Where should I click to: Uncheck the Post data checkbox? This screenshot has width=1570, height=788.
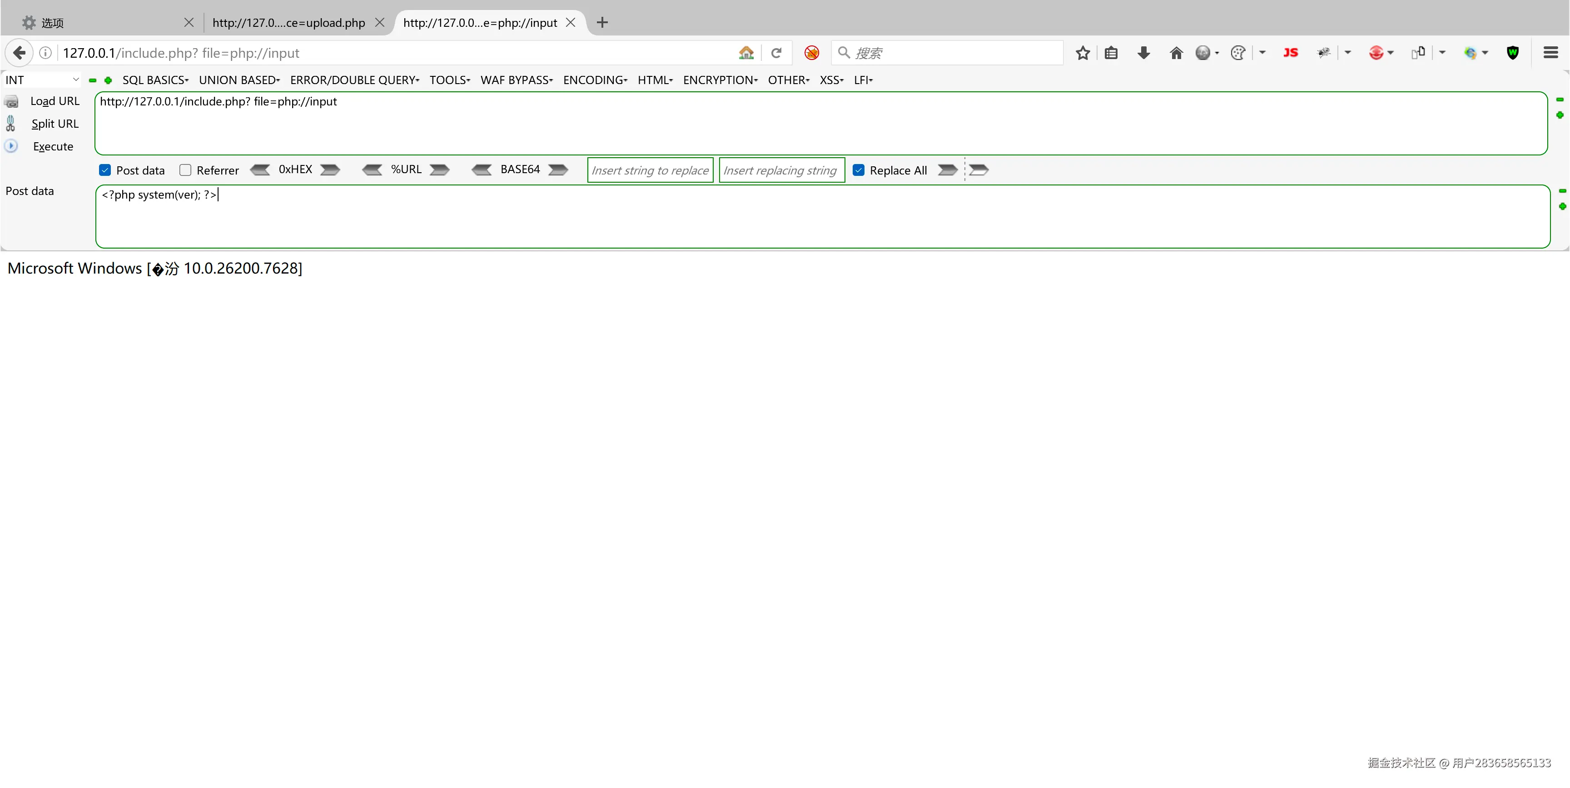(105, 170)
